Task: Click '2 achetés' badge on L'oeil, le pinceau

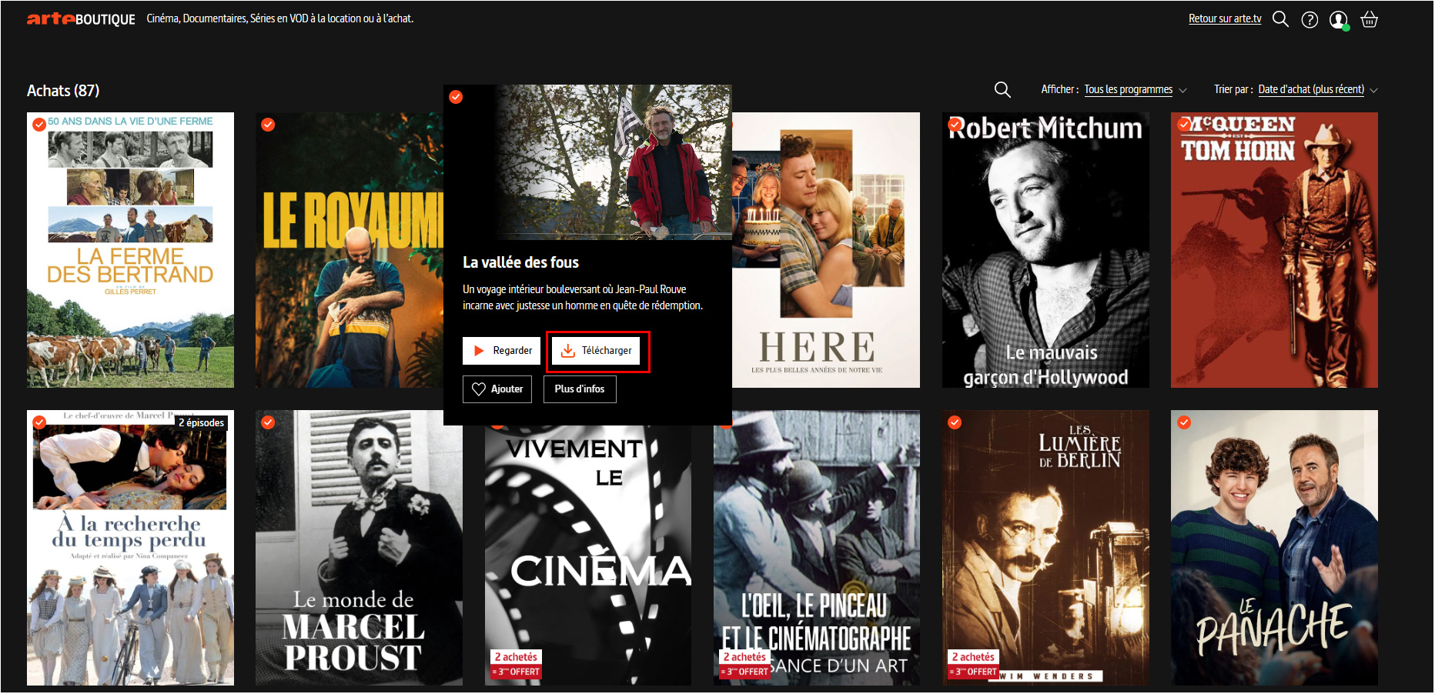Action: coord(744,657)
